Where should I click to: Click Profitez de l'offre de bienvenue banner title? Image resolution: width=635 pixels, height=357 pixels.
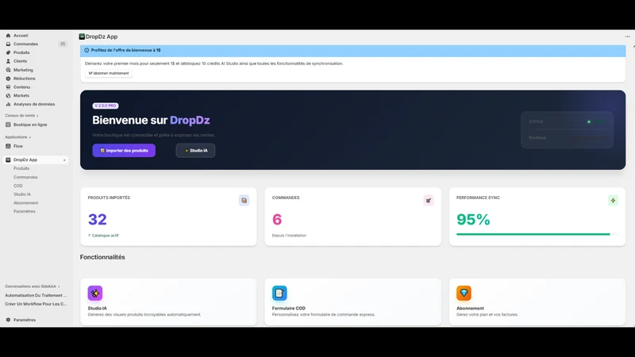pyautogui.click(x=125, y=50)
